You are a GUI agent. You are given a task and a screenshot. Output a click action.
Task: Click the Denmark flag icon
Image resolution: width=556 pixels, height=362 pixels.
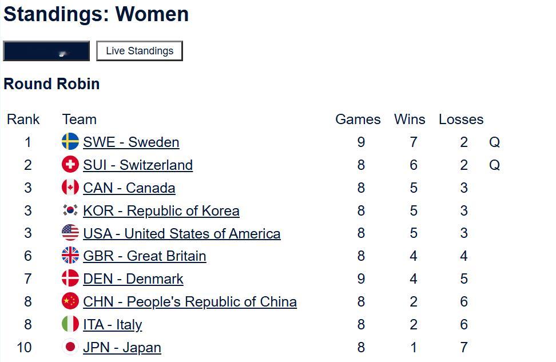click(x=70, y=279)
